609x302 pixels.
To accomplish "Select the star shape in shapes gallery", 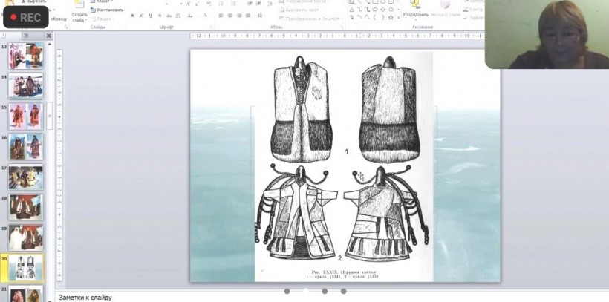I will coord(392,17).
